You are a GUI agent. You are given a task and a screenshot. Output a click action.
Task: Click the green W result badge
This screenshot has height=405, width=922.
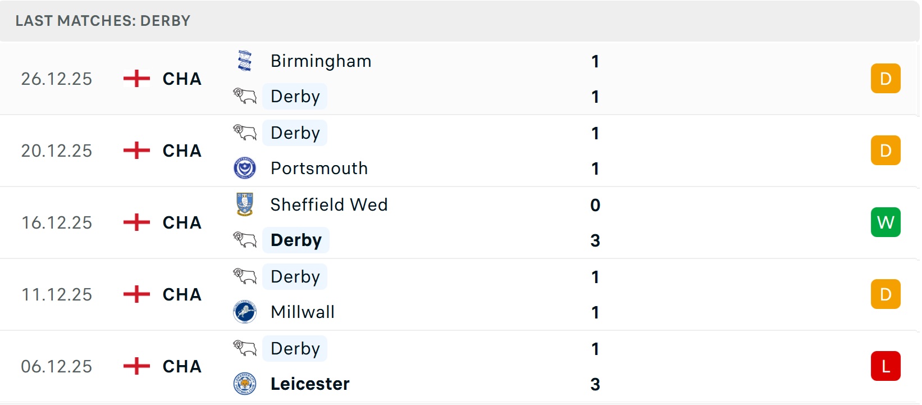click(x=886, y=222)
